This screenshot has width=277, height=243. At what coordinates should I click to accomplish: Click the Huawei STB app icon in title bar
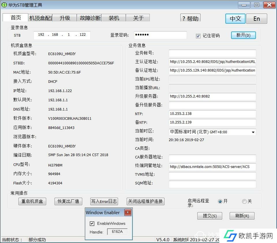tap(4, 5)
